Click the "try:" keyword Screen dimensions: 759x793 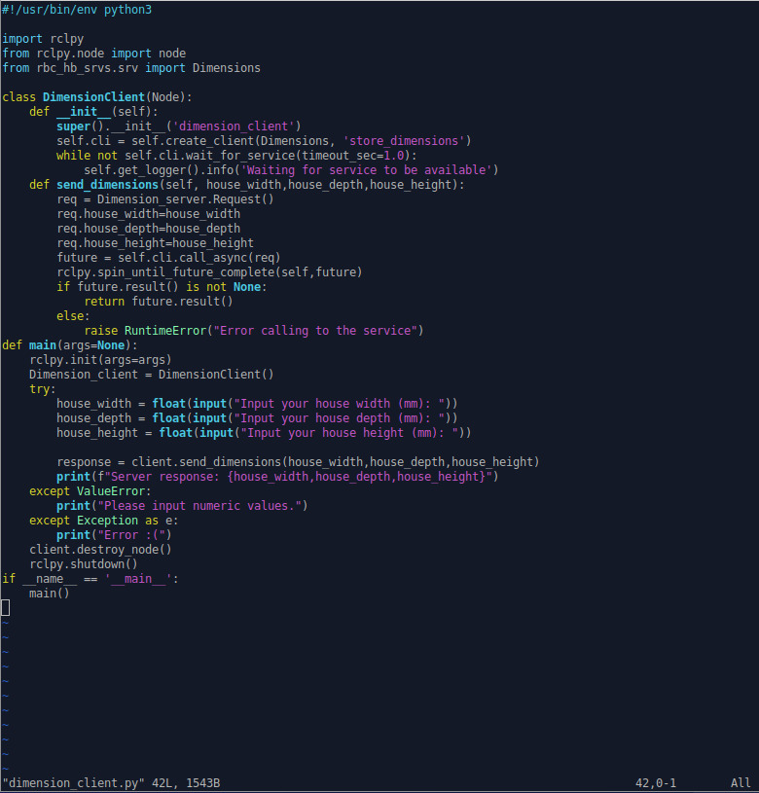pos(43,389)
